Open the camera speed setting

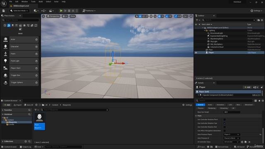(x=185, y=16)
